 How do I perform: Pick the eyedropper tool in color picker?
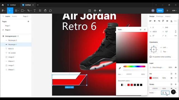120,68
